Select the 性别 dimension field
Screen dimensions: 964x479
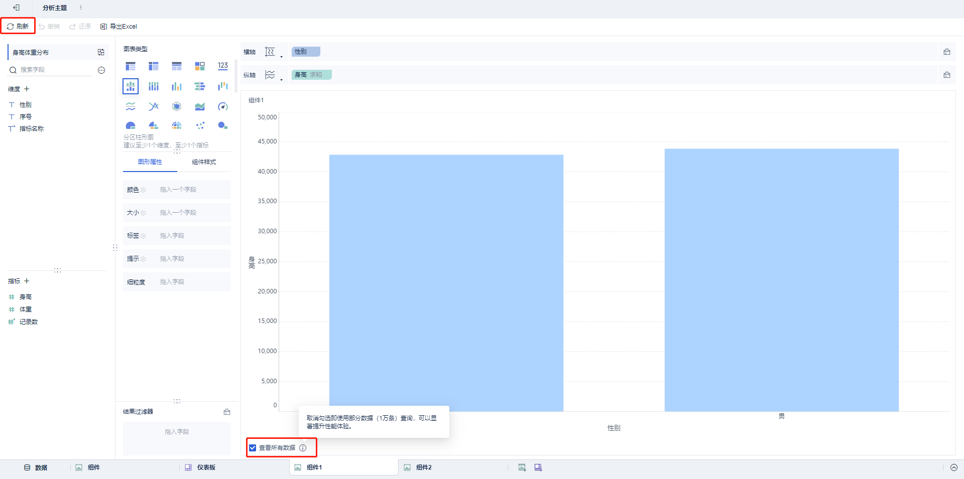(26, 105)
